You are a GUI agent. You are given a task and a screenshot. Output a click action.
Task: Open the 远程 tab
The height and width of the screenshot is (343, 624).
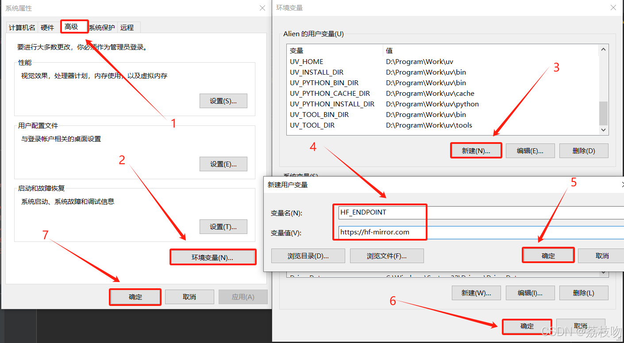click(x=127, y=27)
